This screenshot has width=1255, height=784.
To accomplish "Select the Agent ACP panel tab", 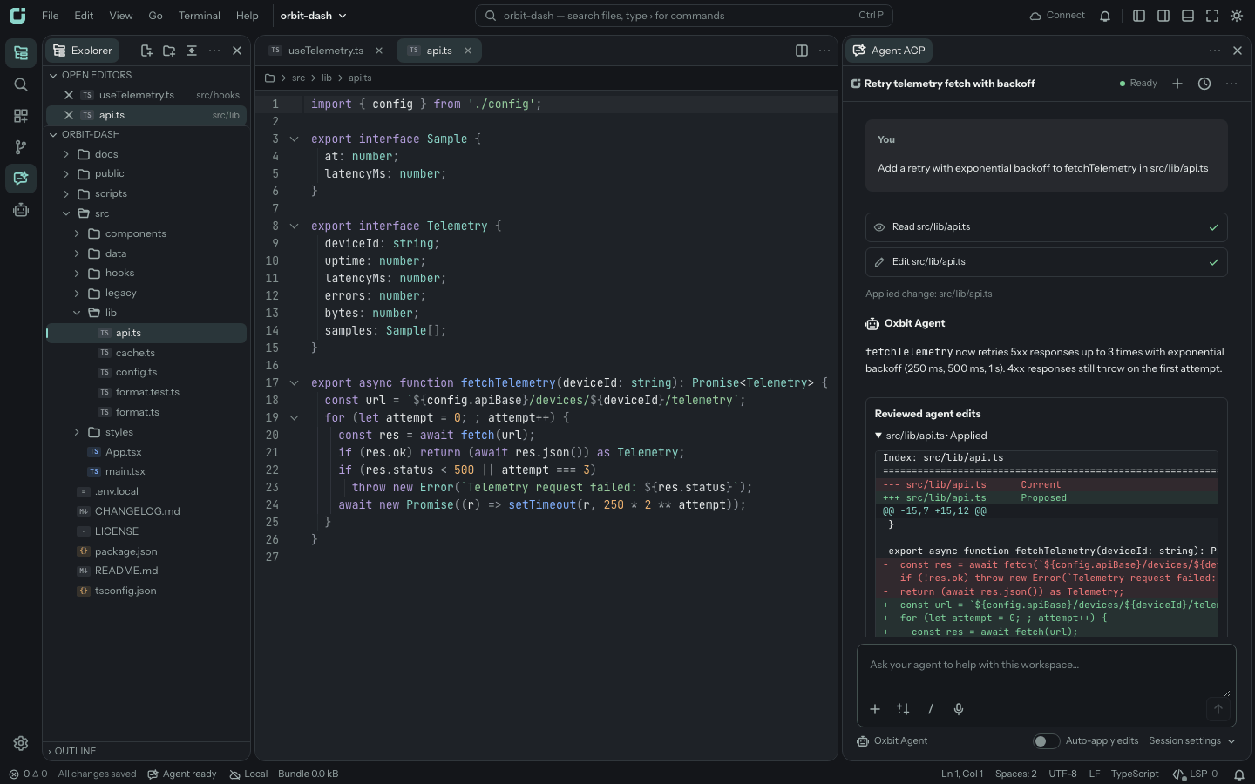I will [888, 51].
